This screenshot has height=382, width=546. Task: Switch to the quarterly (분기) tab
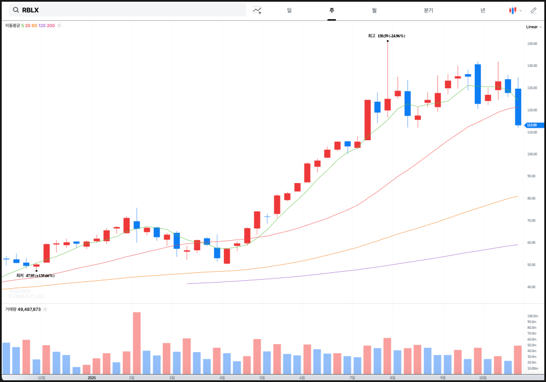coord(428,10)
